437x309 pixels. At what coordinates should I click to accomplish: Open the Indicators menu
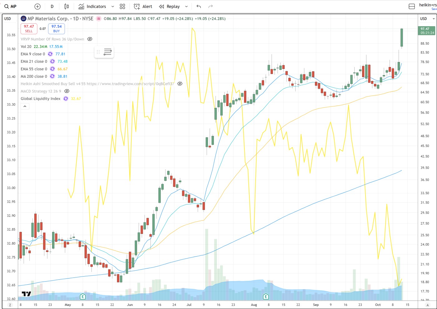pos(92,7)
